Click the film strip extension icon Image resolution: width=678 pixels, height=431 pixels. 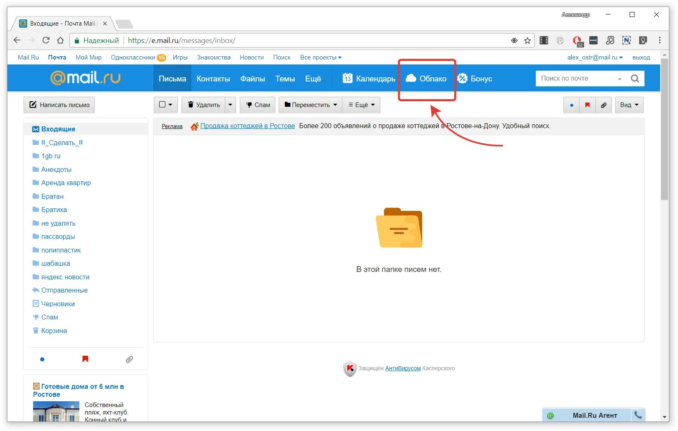click(x=544, y=40)
